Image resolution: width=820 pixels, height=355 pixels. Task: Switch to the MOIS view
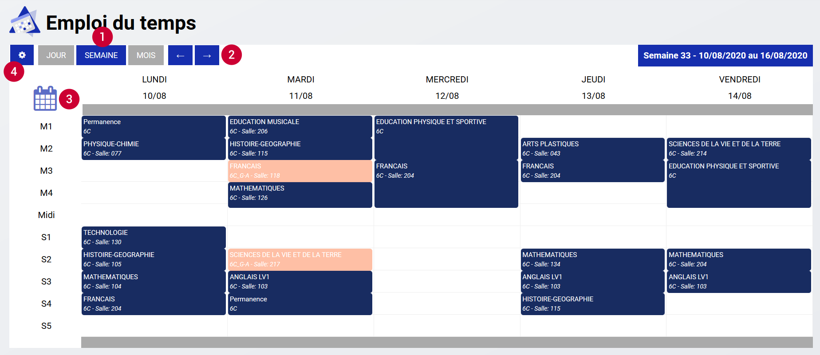click(x=146, y=55)
